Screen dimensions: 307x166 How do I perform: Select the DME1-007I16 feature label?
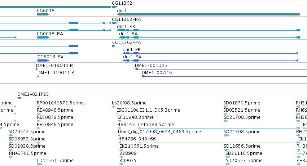coord(157,72)
